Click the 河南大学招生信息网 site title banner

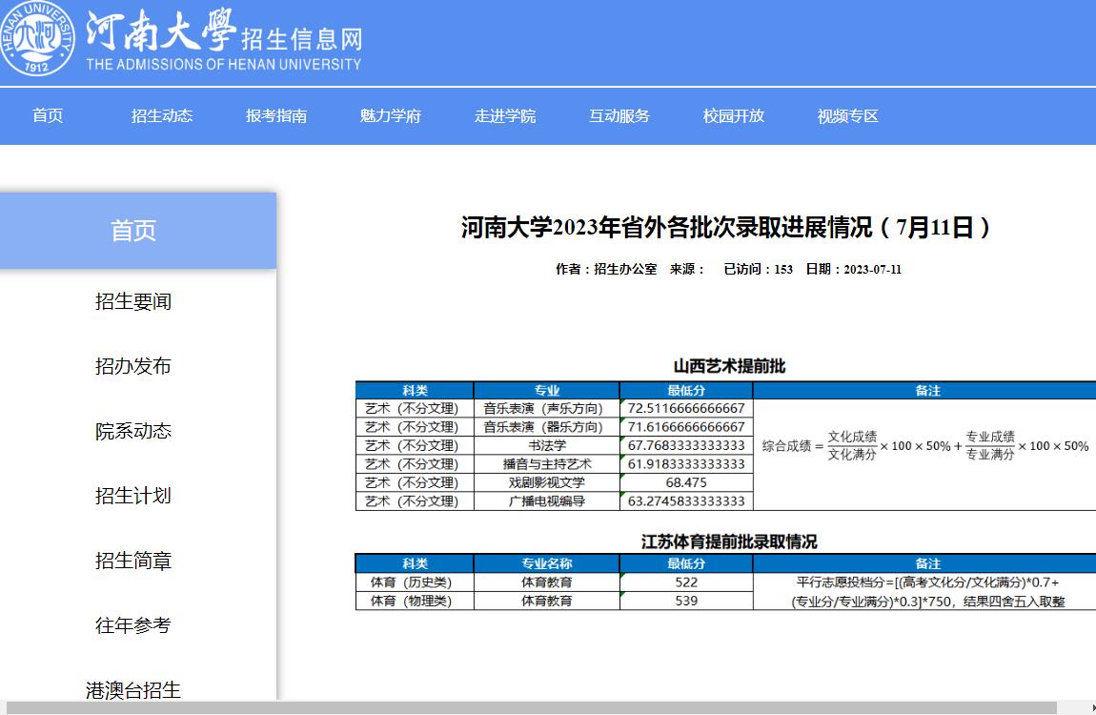[224, 40]
